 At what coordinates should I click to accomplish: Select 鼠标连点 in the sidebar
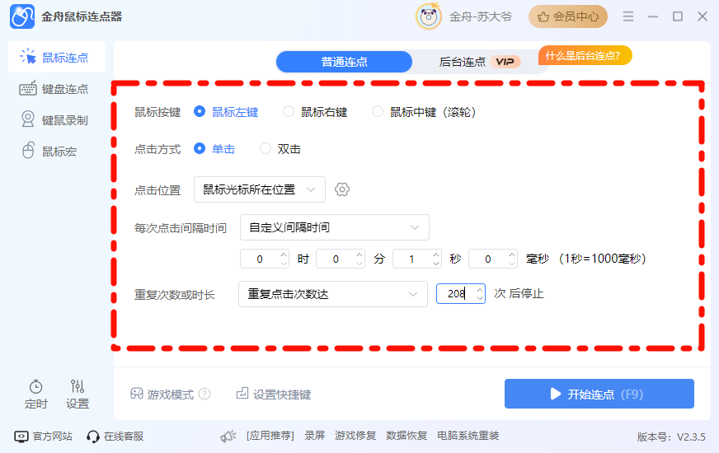(x=57, y=58)
